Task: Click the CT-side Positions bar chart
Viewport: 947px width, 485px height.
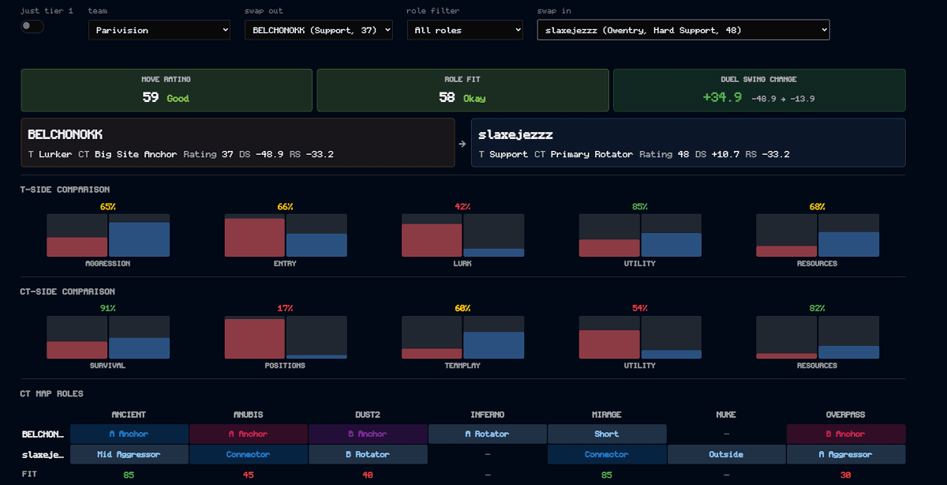Action: 286,337
